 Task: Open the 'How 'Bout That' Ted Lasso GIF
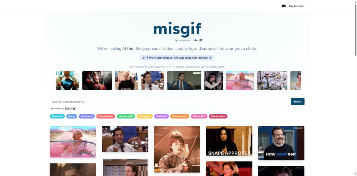pos(281,143)
